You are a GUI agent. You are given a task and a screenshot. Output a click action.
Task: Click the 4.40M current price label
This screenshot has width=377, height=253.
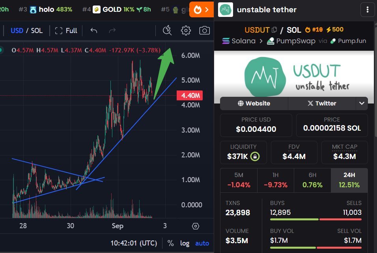click(190, 96)
